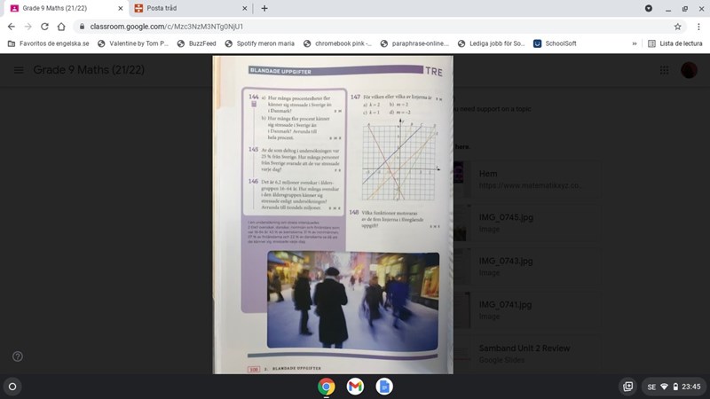Image resolution: width=710 pixels, height=399 pixels.
Task: Click the address bar URL field
Action: tap(355, 27)
